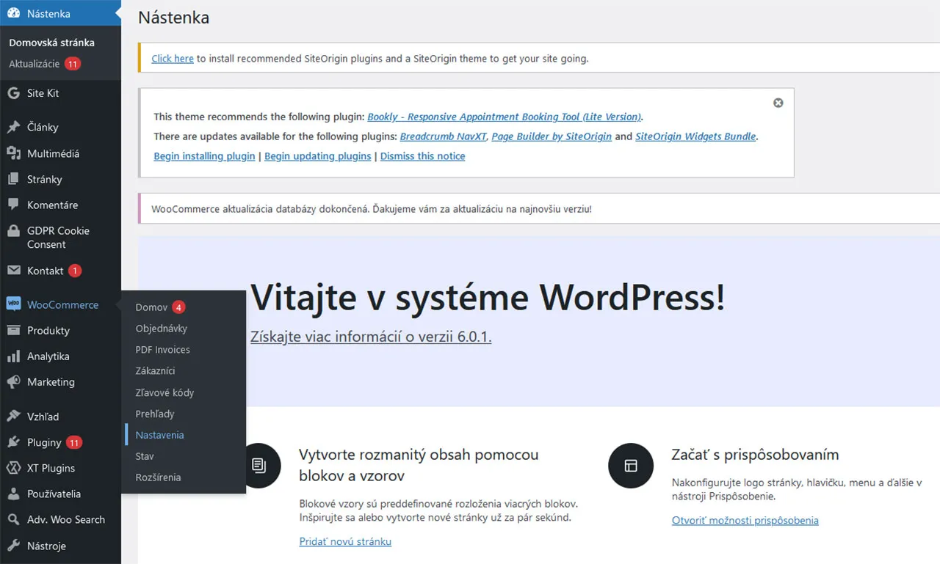Viewport: 940px width, 564px height.
Task: Click the red 11 badge beside Pluginy
Action: [74, 442]
